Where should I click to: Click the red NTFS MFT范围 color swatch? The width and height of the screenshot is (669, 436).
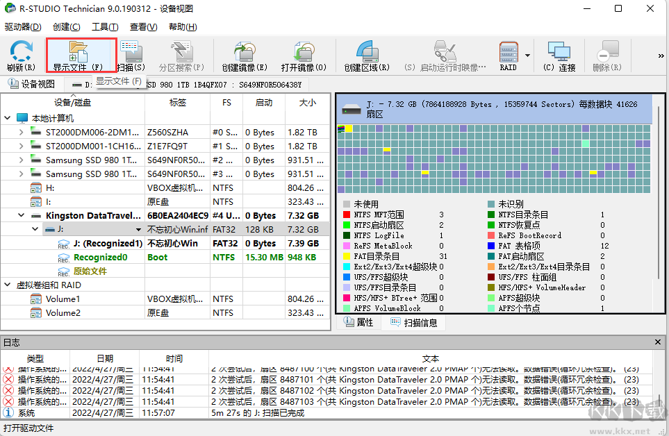click(345, 215)
